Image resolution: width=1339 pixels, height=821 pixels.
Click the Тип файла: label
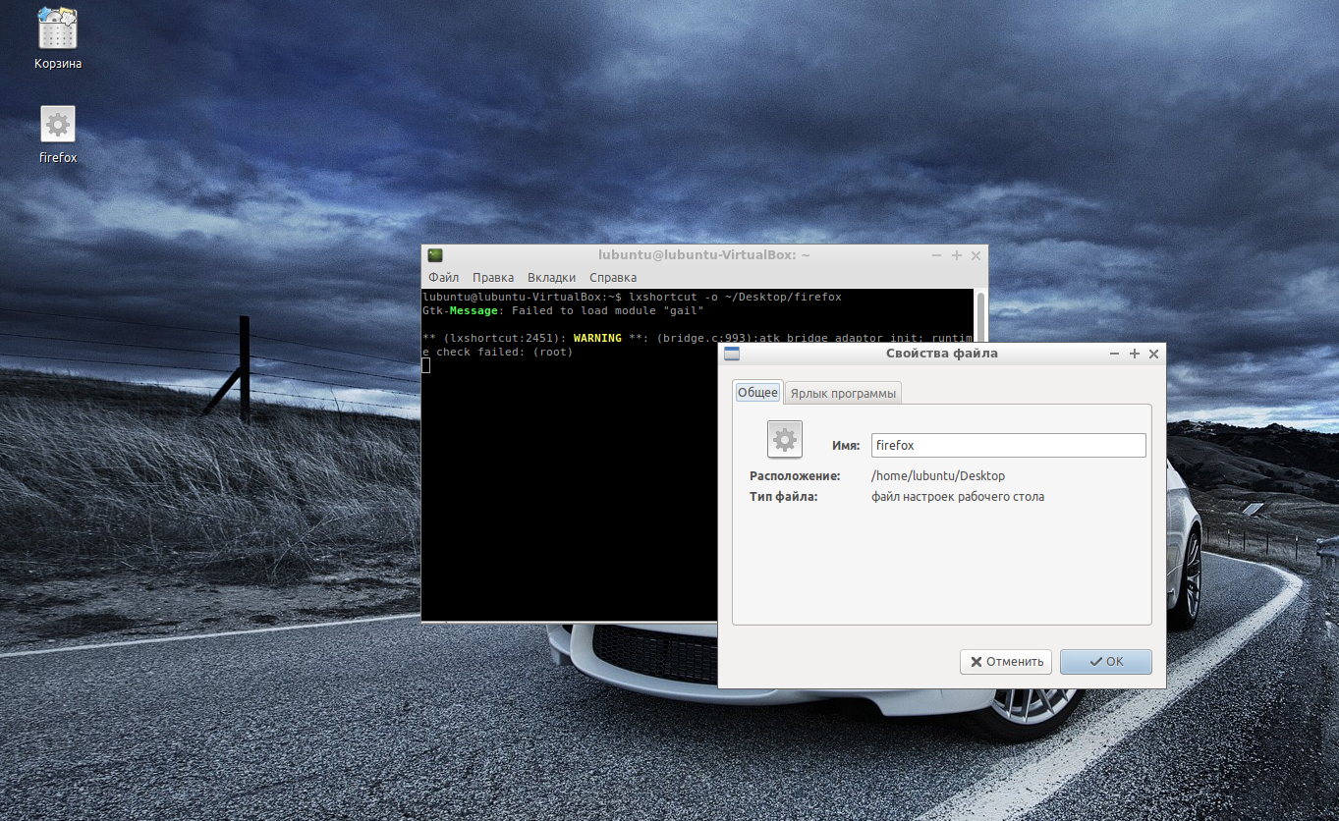click(x=783, y=497)
